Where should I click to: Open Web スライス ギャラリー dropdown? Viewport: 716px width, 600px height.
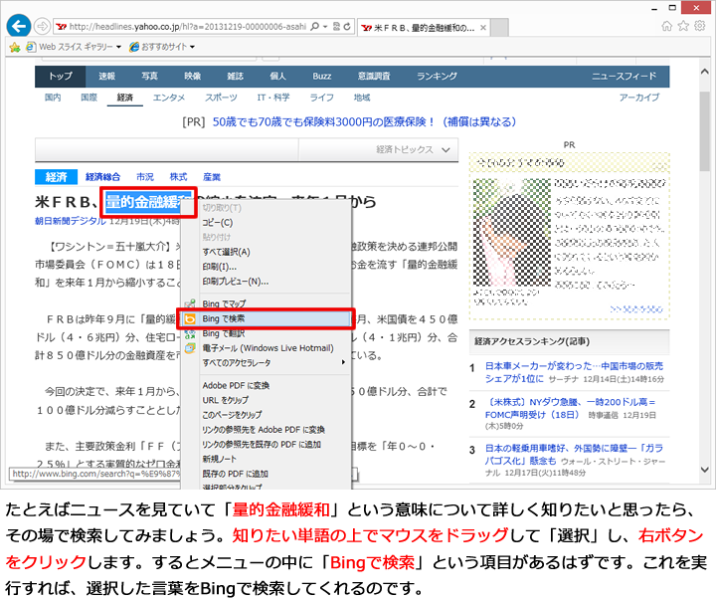(75, 47)
